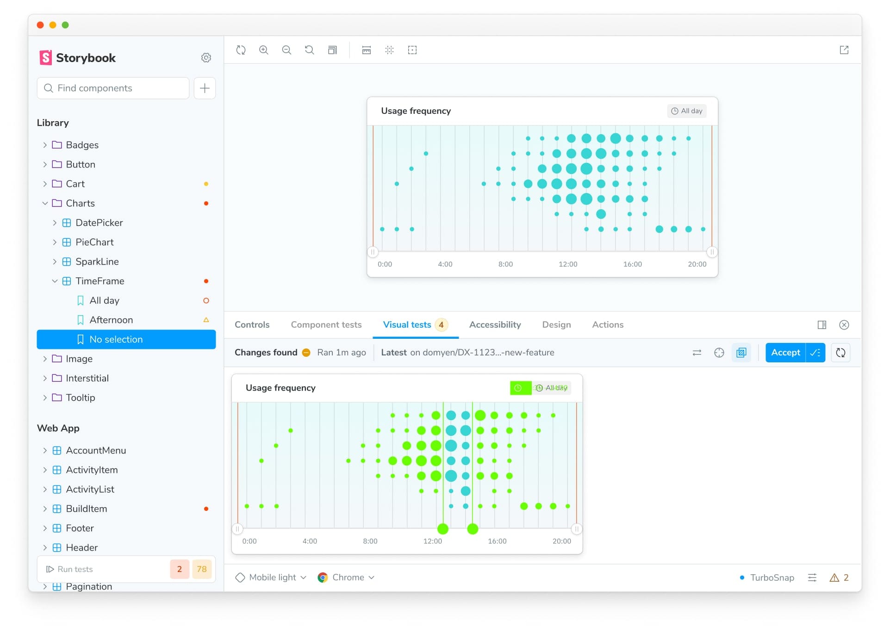Viewport: 890px width, 634px height.
Task: Open Storybook settings gear
Action: point(206,58)
